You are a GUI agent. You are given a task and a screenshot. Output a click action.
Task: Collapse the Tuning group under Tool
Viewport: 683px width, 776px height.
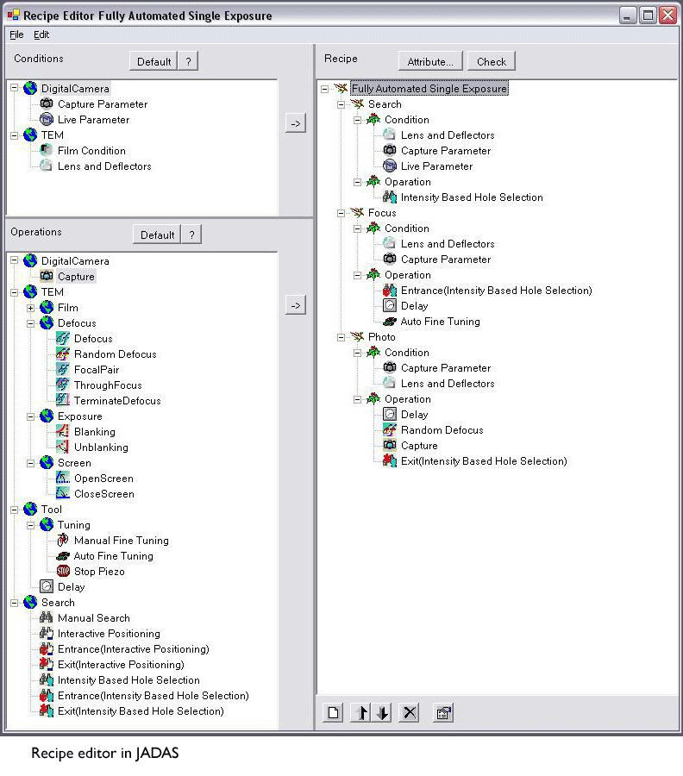[x=31, y=525]
